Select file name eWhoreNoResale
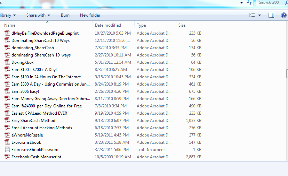288x176 pixels. pos(27,135)
